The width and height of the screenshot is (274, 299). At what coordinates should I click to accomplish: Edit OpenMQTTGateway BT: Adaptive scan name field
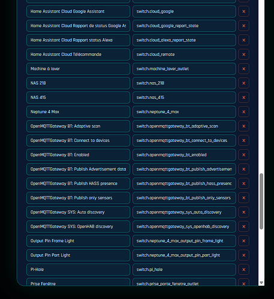pos(78,126)
